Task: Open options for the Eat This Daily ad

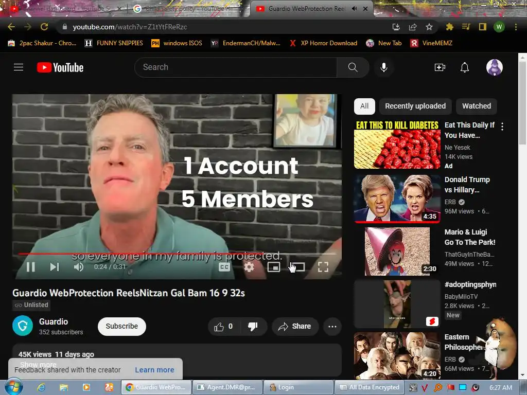Action: pyautogui.click(x=502, y=127)
